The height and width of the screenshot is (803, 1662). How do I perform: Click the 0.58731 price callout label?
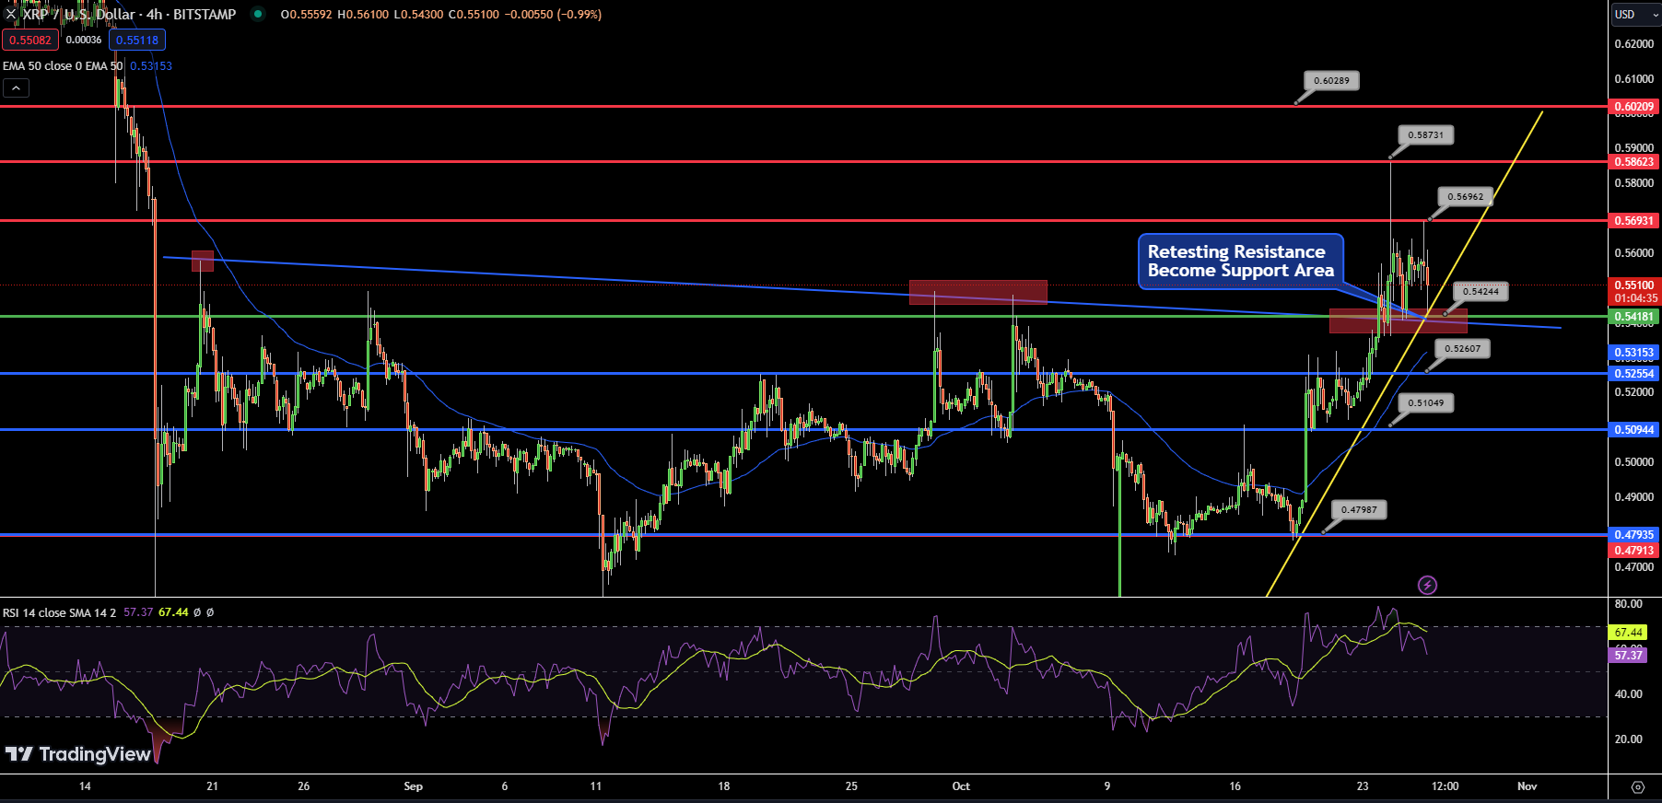coord(1425,135)
